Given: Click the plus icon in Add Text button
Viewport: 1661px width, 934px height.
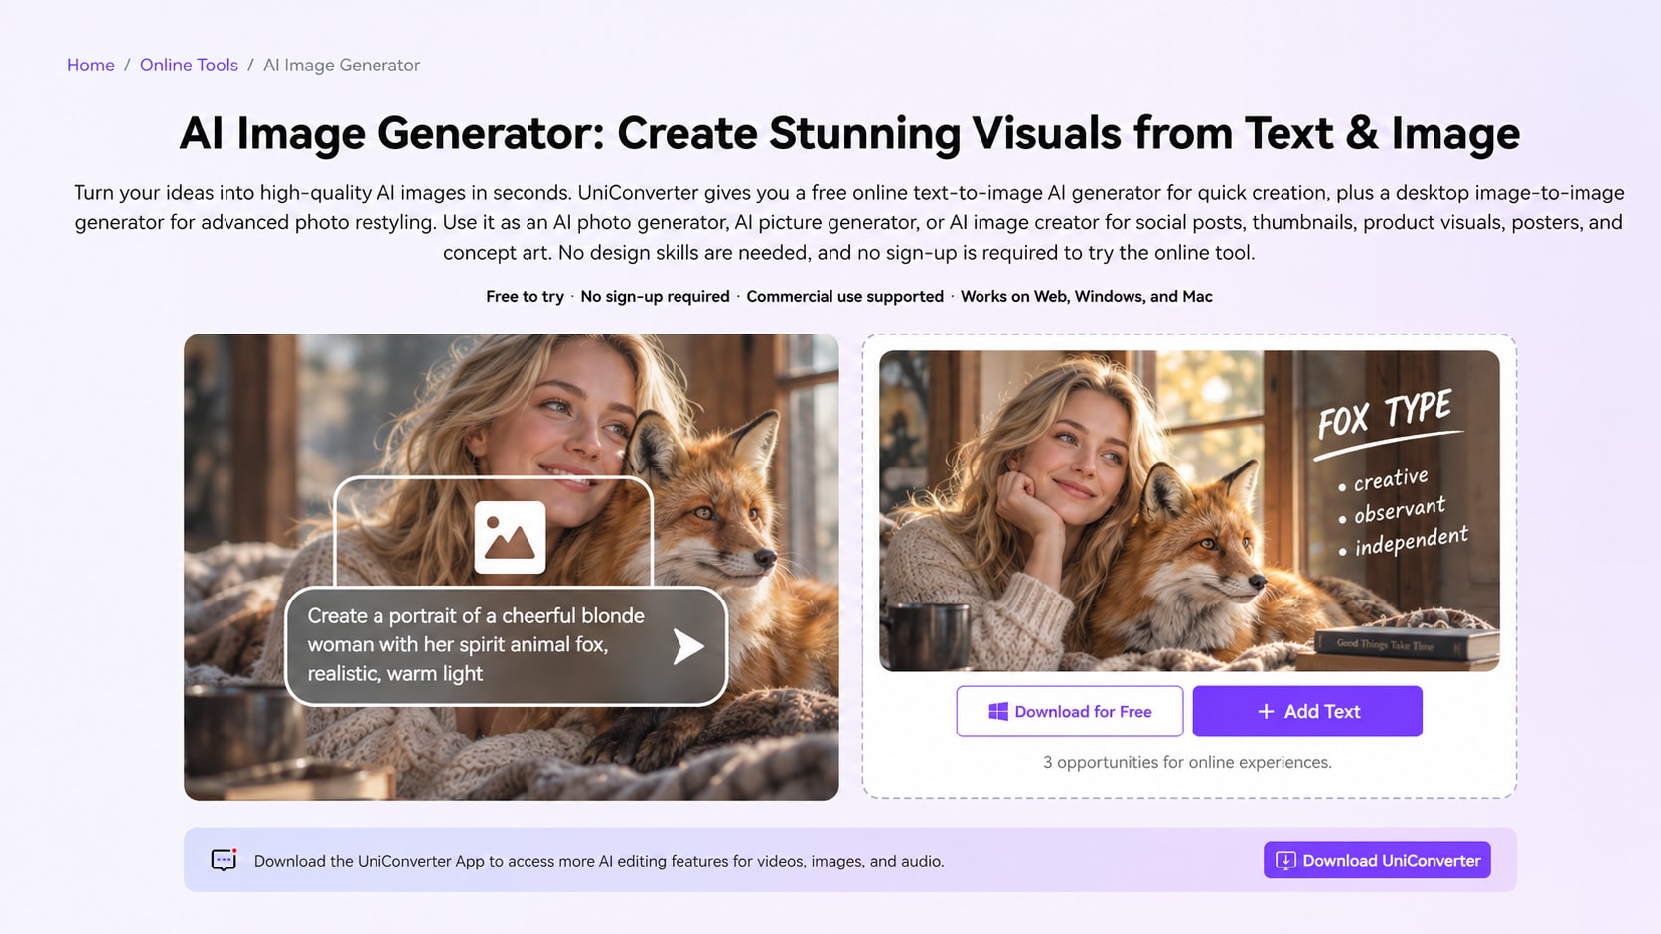Looking at the screenshot, I should pyautogui.click(x=1266, y=711).
